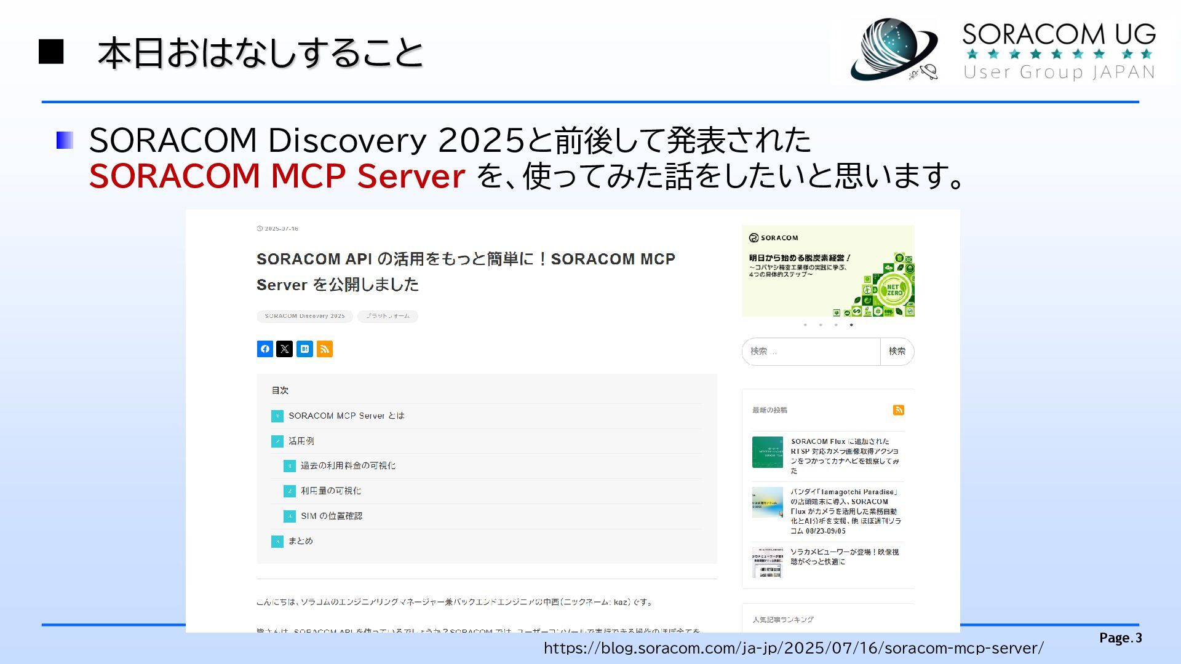
Task: Share article via the Facebook icon
Action: 264,349
